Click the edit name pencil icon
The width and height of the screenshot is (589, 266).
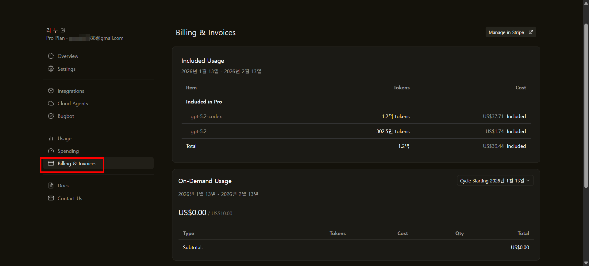click(x=63, y=30)
